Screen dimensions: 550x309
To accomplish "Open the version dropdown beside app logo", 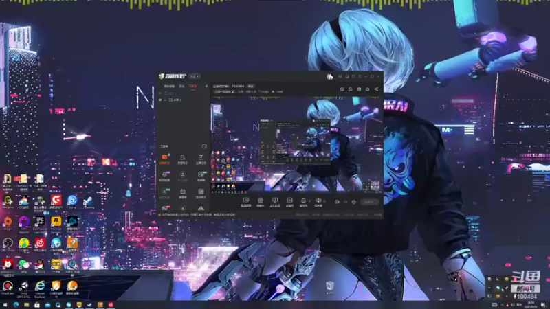I will point(195,76).
